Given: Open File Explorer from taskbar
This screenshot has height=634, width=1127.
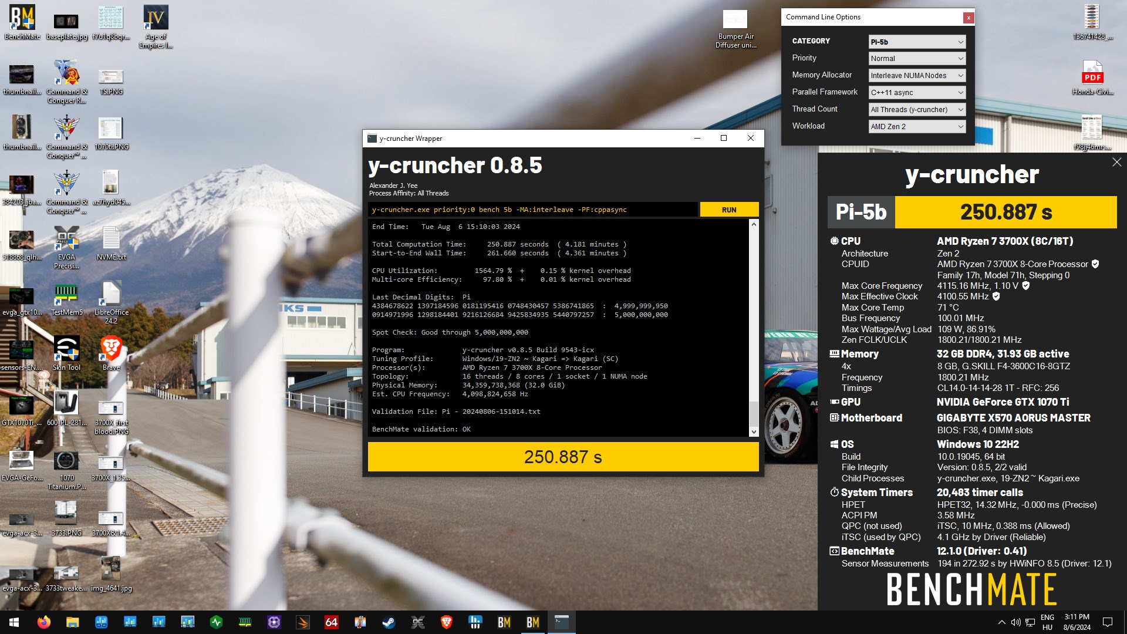Looking at the screenshot, I should (x=72, y=622).
